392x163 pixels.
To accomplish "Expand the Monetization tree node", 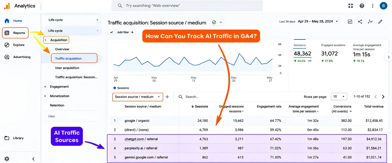I will tap(45, 96).
